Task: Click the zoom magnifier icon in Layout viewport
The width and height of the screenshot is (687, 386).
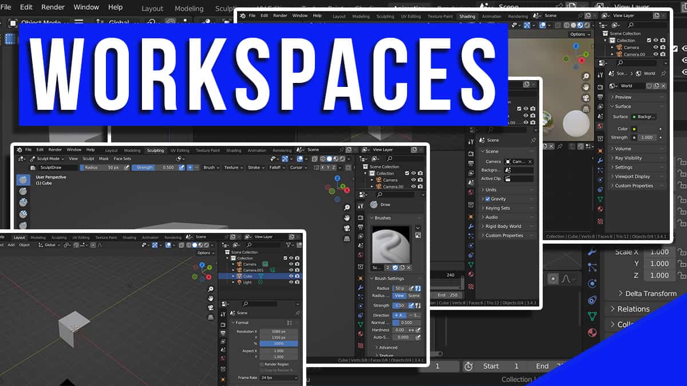Action: (x=211, y=289)
